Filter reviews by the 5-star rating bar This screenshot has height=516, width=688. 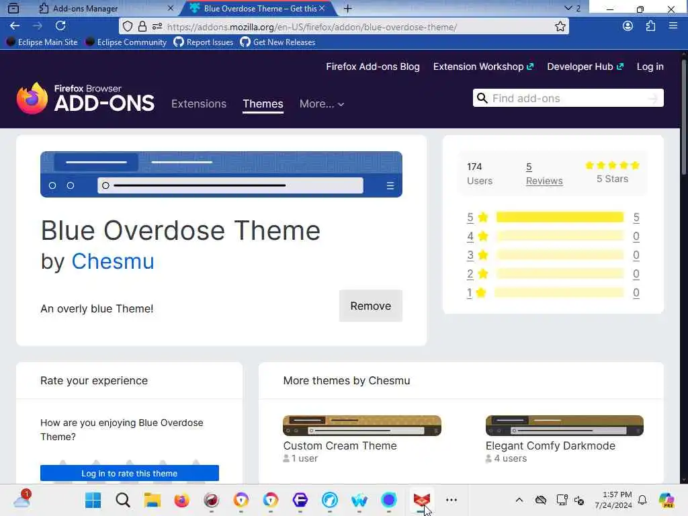coord(560,217)
